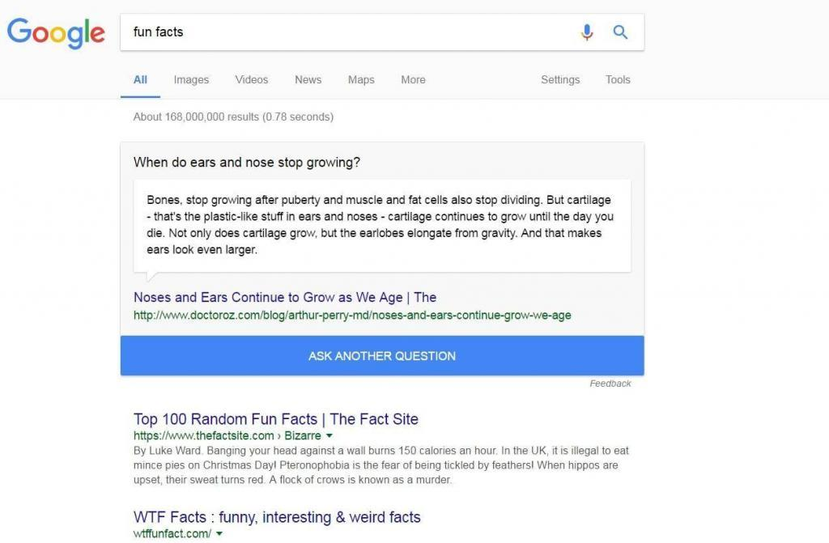Click the Feedback link below the answer box
This screenshot has height=543, width=829.
click(x=610, y=384)
